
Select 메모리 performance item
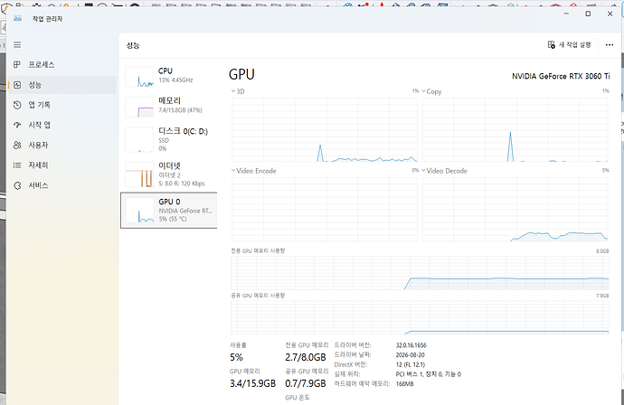pos(169,107)
